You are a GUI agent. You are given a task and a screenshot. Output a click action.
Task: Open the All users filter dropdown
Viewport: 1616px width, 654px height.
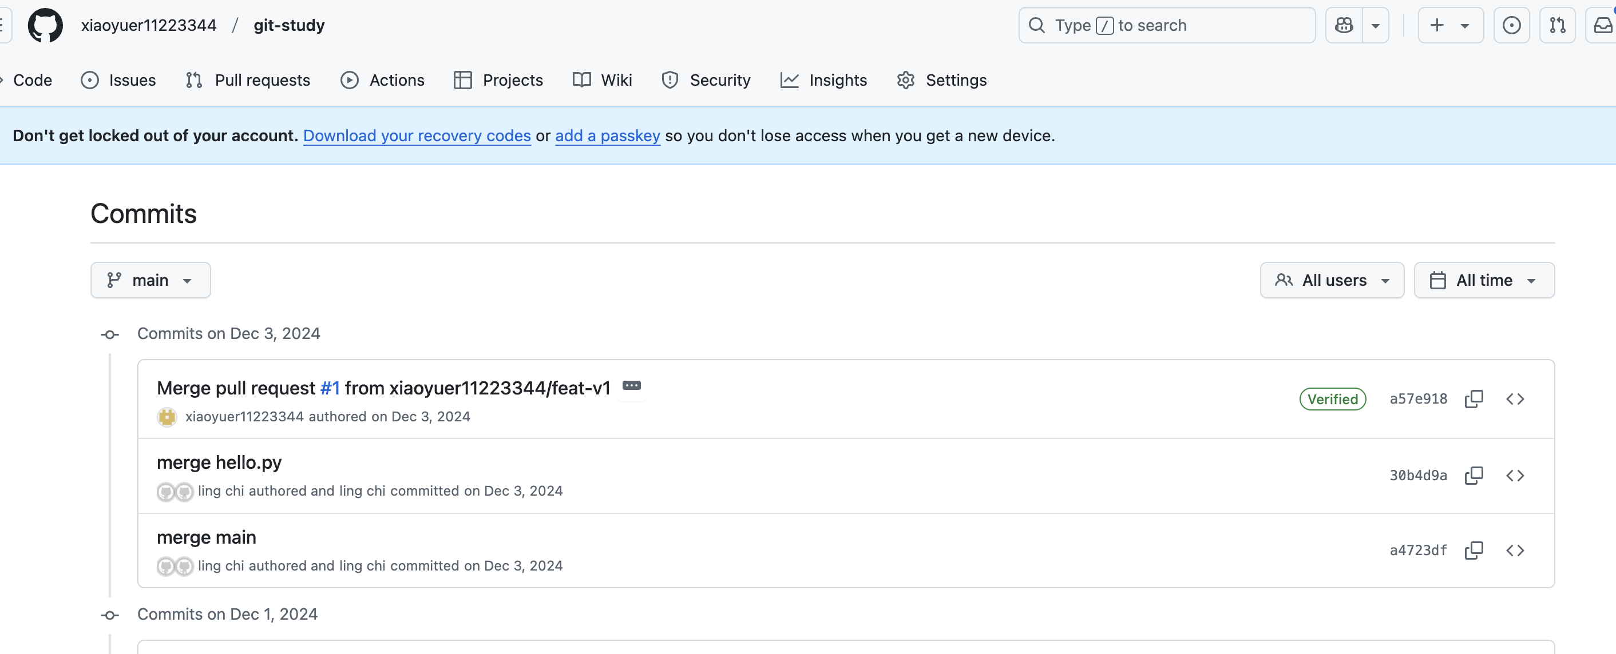coord(1332,280)
